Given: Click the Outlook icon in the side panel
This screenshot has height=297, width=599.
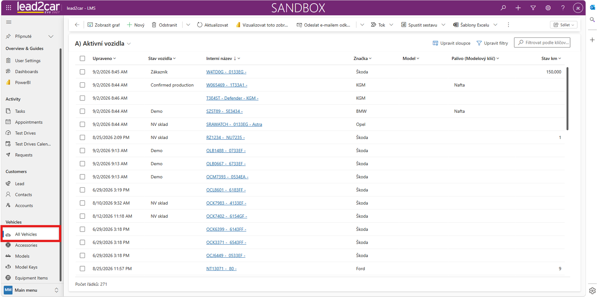Looking at the screenshot, I should pyautogui.click(x=592, y=7).
